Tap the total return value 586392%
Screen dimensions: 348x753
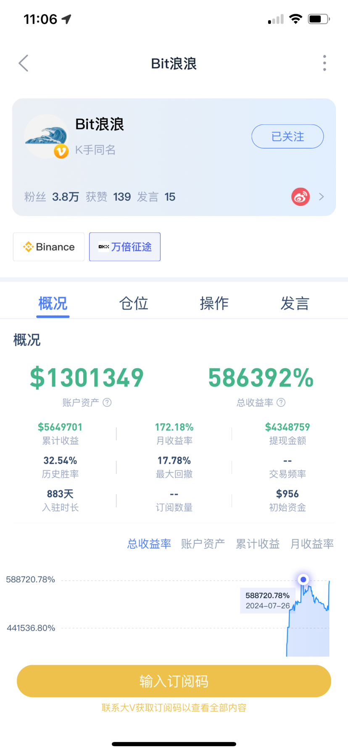(261, 377)
